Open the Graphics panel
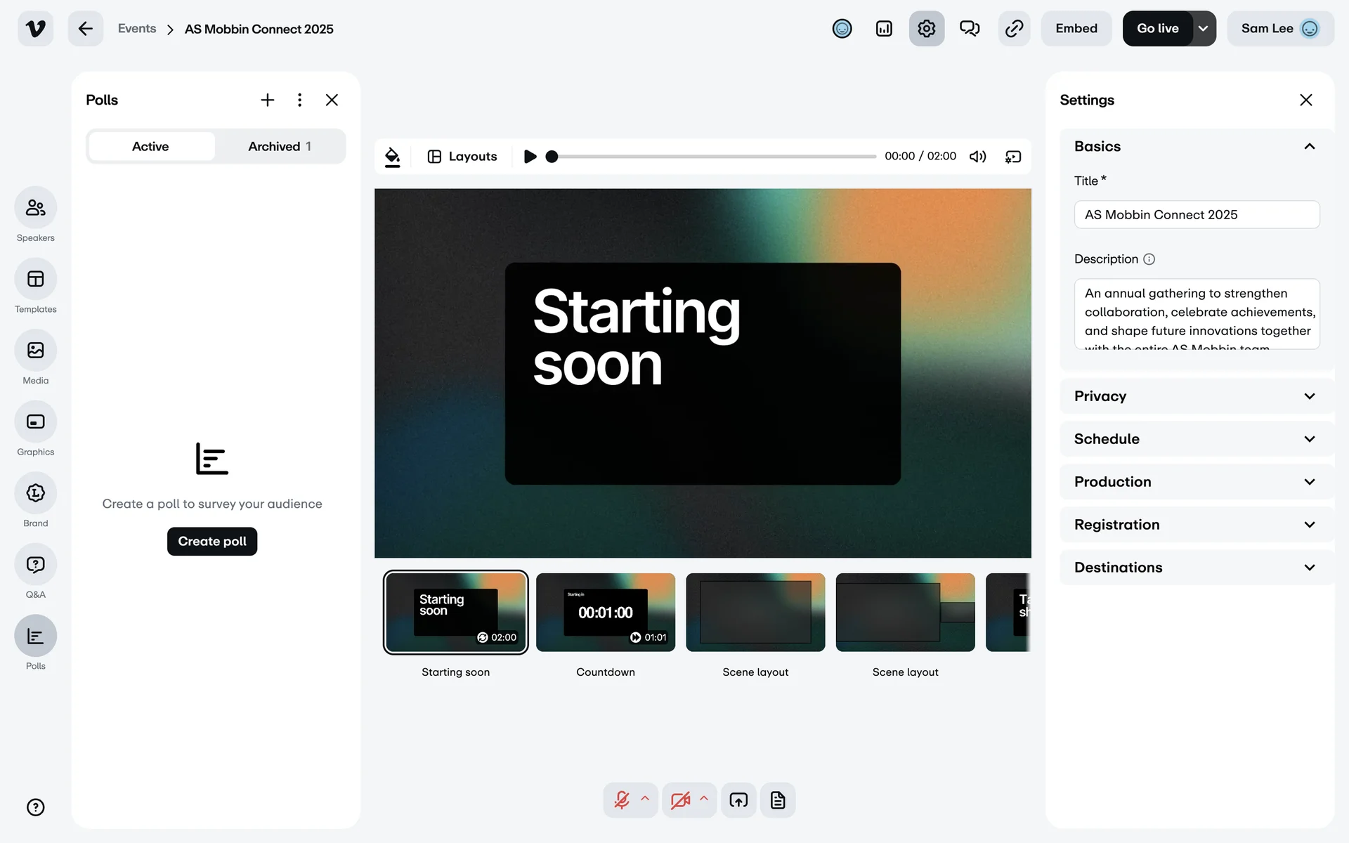1349x843 pixels. pyautogui.click(x=35, y=422)
